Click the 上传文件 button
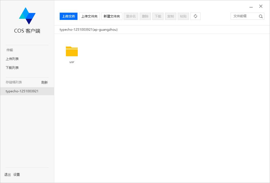The image size is (270, 183). (x=69, y=16)
